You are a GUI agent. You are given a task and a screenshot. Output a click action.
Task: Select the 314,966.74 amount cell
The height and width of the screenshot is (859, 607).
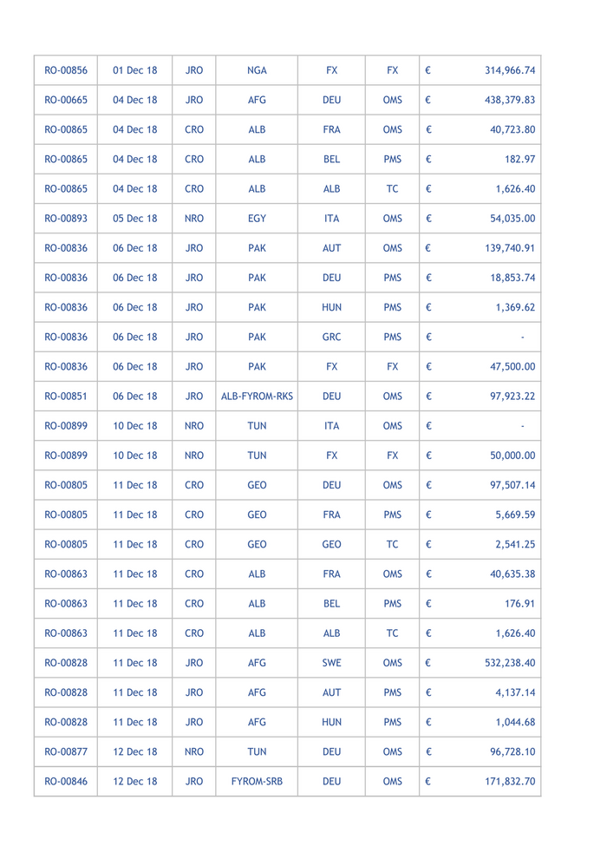pyautogui.click(x=510, y=70)
